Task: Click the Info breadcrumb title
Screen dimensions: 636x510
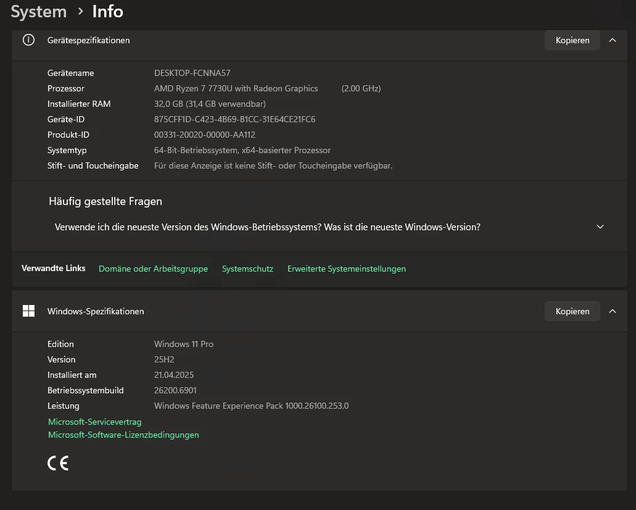Action: 107,11
